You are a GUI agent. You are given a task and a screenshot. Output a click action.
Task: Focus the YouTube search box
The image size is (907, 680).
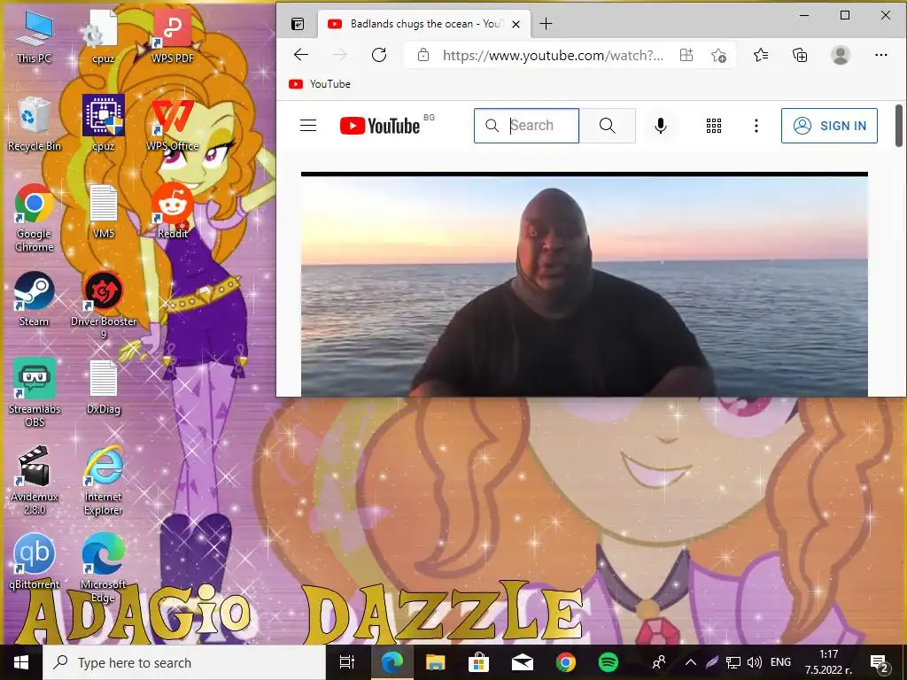526,126
